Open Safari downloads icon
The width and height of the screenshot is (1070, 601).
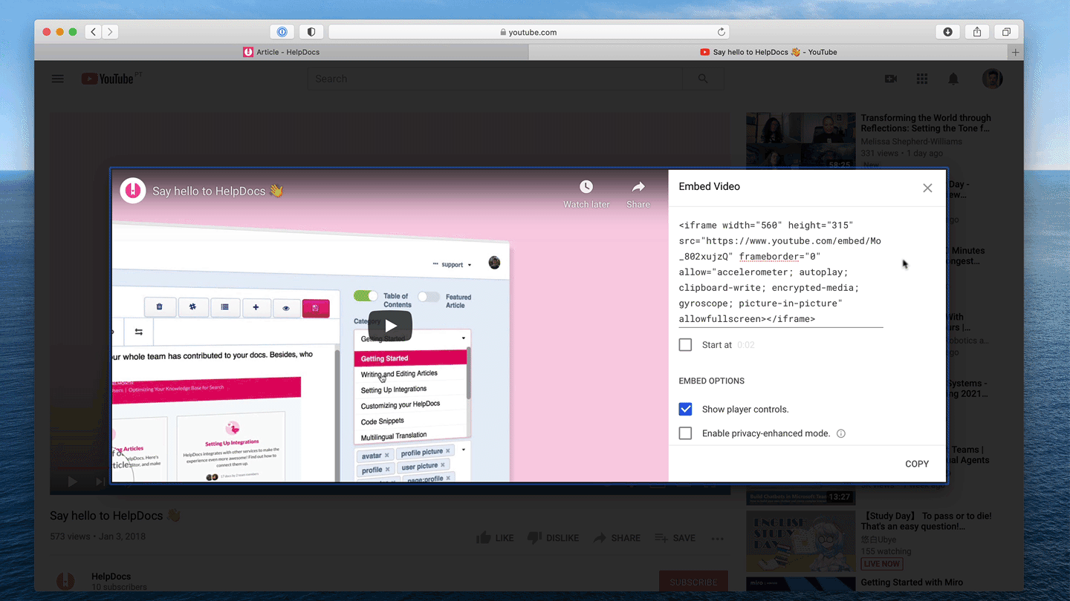(947, 32)
